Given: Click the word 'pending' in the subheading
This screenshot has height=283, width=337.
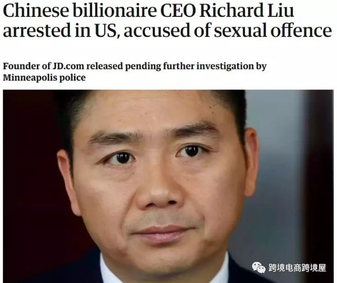Looking at the screenshot, I should pyautogui.click(x=143, y=66).
